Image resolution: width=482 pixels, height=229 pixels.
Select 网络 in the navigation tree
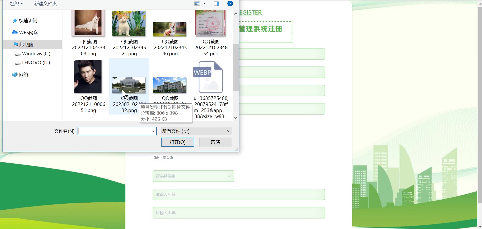(x=24, y=75)
